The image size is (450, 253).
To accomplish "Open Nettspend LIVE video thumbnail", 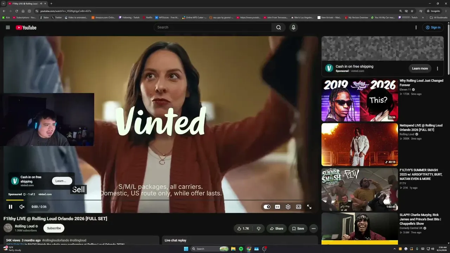I will [360, 144].
